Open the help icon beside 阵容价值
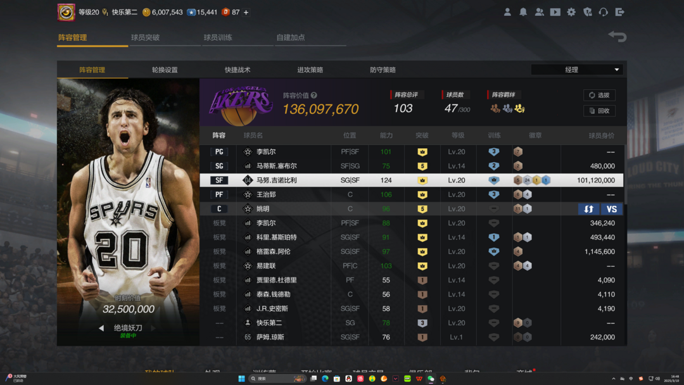The height and width of the screenshot is (385, 684). point(313,95)
